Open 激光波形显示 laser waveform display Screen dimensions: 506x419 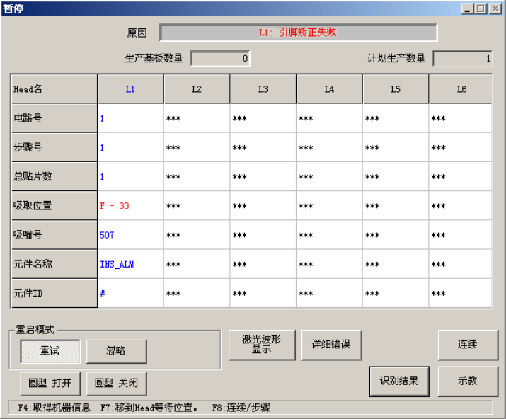[262, 345]
